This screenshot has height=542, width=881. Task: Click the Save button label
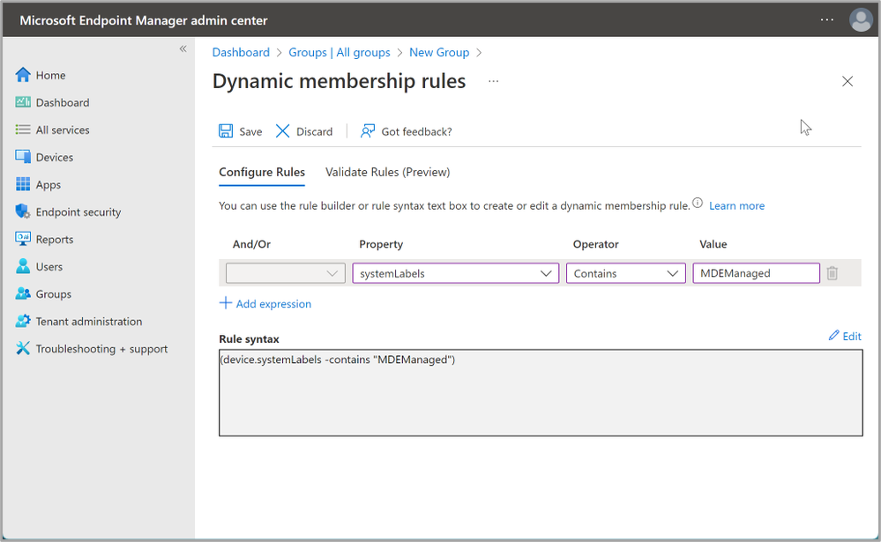[x=250, y=131]
